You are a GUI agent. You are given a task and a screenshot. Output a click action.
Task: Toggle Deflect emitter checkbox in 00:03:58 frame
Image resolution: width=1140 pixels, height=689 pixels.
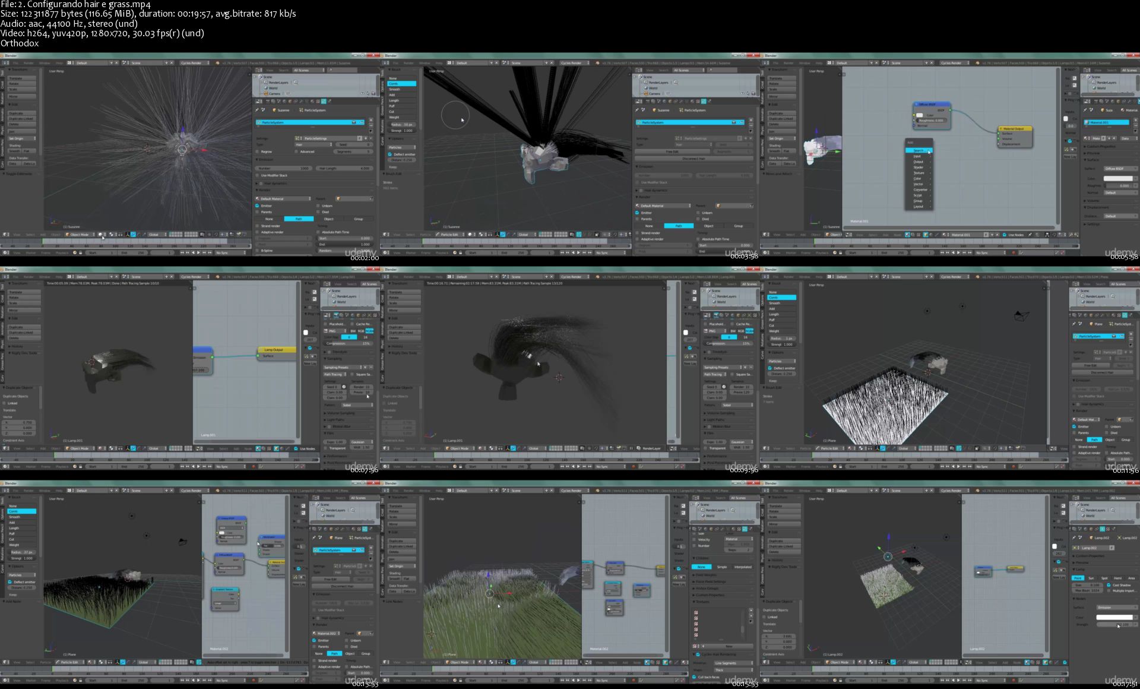[389, 154]
